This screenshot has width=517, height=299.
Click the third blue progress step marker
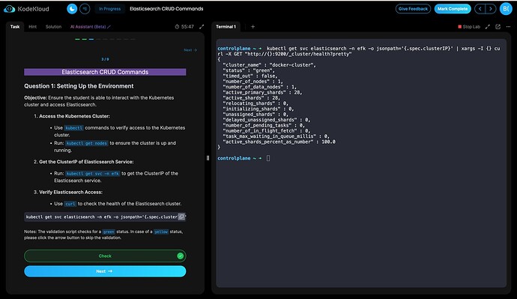[x=91, y=39]
